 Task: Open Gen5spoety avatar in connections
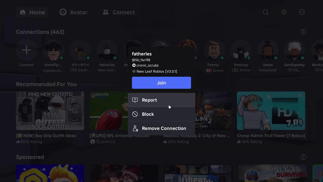point(294,50)
